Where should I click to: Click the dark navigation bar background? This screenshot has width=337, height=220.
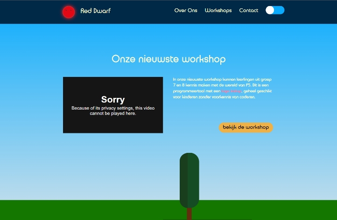pos(140,11)
